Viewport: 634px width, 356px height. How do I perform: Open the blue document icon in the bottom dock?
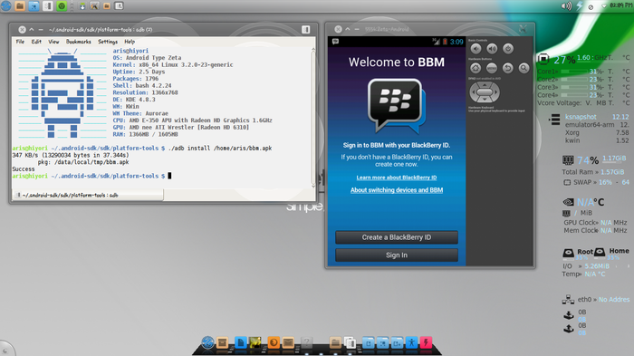tap(241, 342)
